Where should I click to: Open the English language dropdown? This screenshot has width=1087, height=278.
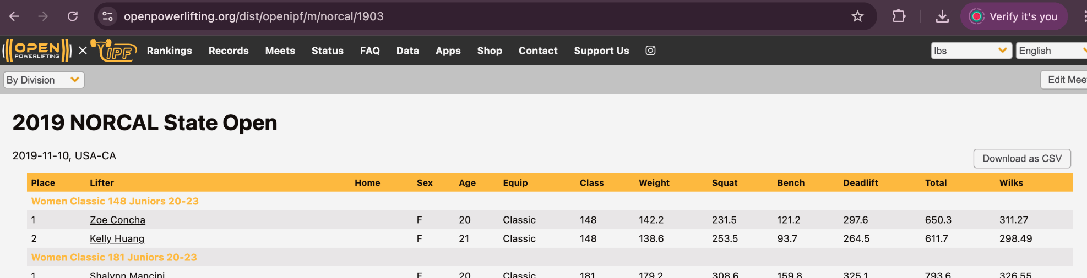click(1051, 51)
